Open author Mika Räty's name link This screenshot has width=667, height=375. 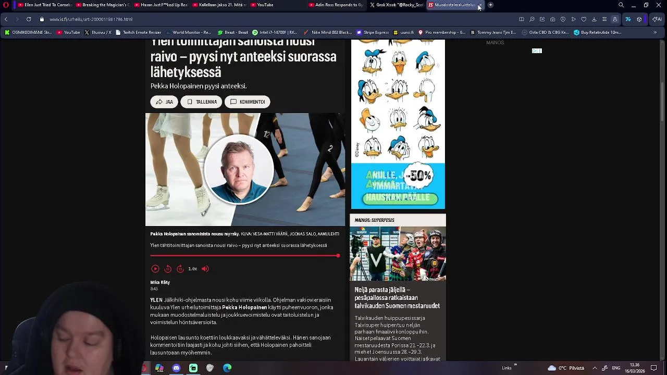160,282
